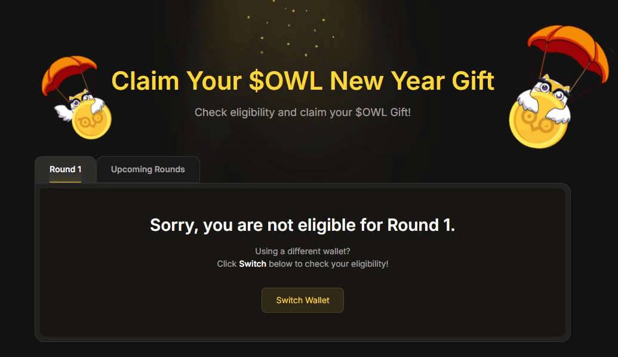Image resolution: width=618 pixels, height=357 pixels.
Task: Open the Upcoming Rounds tab
Action: tap(147, 169)
